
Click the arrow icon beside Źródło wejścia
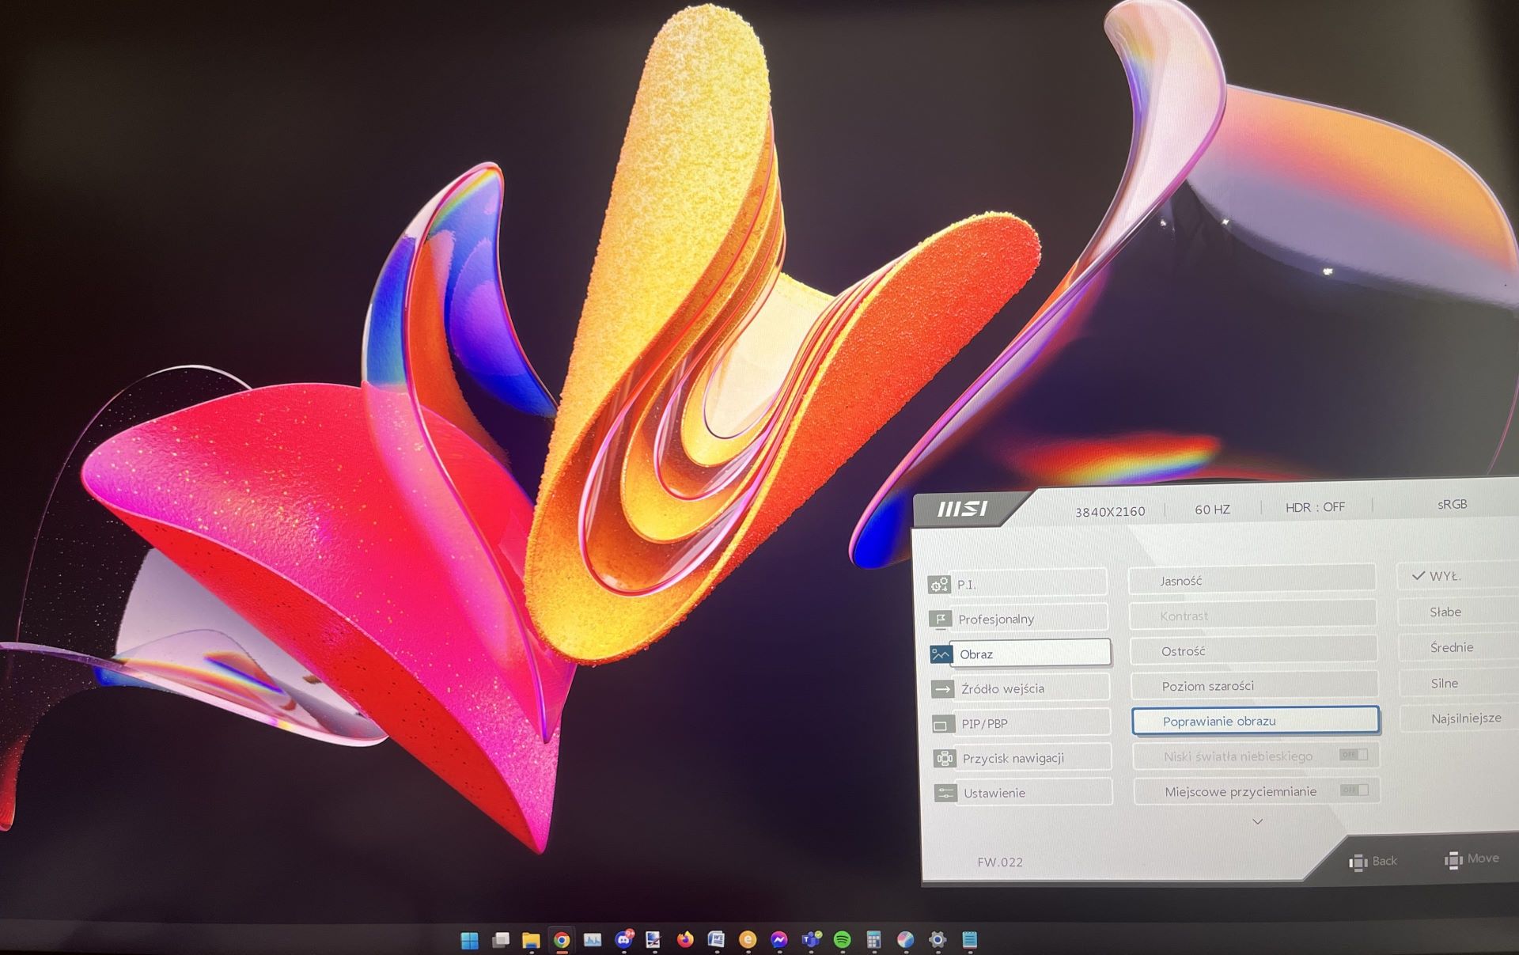[x=942, y=689]
